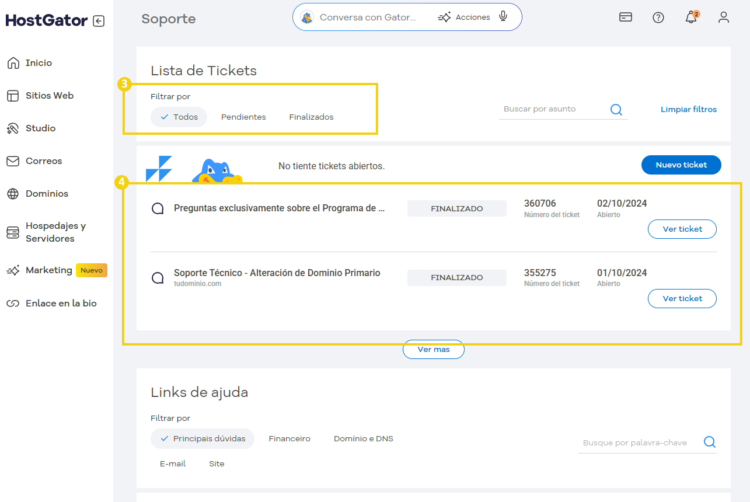Open the billing card icon in header
Image resolution: width=750 pixels, height=502 pixels.
pos(626,18)
